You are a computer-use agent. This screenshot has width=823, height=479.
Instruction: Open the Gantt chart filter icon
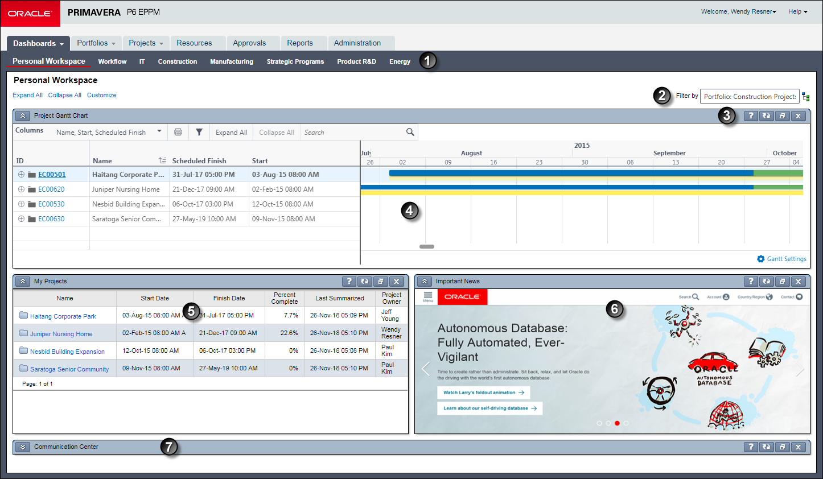coord(199,132)
